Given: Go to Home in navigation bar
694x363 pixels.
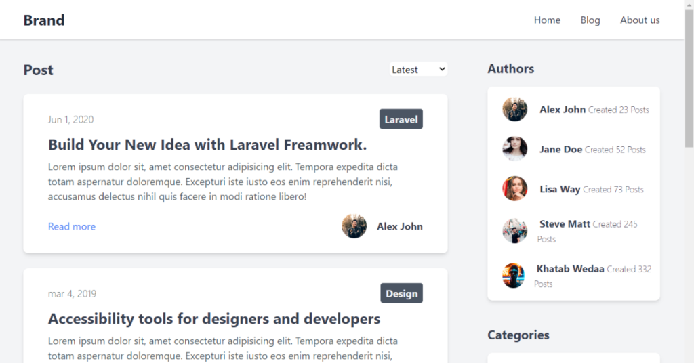Looking at the screenshot, I should click(547, 20).
